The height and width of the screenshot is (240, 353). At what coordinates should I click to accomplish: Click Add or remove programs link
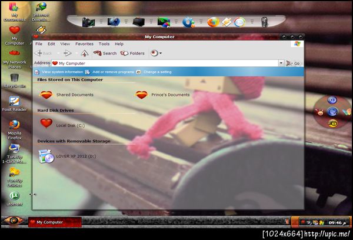tap(110, 72)
